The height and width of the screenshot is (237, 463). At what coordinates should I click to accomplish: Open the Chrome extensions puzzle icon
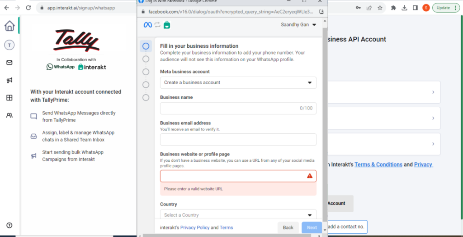coord(393,8)
